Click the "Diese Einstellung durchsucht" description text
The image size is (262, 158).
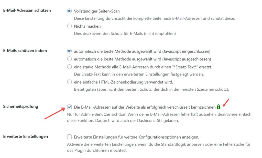click(x=154, y=18)
